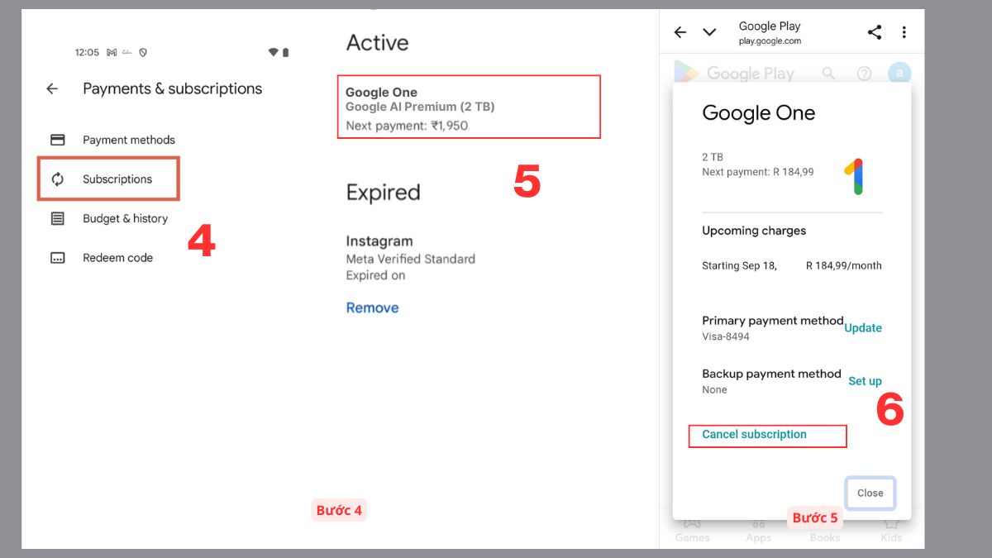Click the Next payment ₹1,950 text
Image resolution: width=992 pixels, height=558 pixels.
[x=407, y=126]
